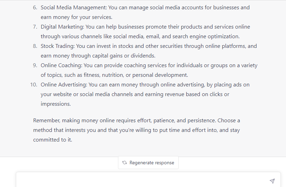Click list number 7 marker
286x187 pixels.
(35, 27)
